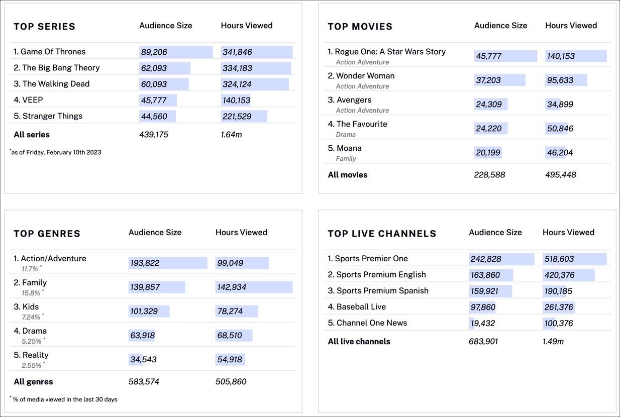620x417 pixels.
Task: Click '4. Baseball Live' channel name
Action: [357, 307]
